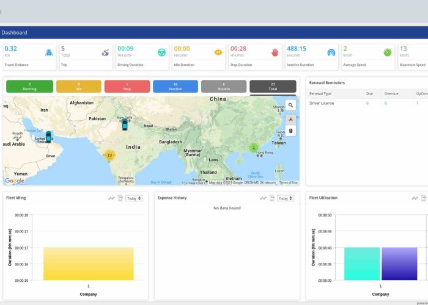Toggle the blue Inactive status filter
Image resolution: width=428 pixels, height=305 pixels.
(175, 87)
